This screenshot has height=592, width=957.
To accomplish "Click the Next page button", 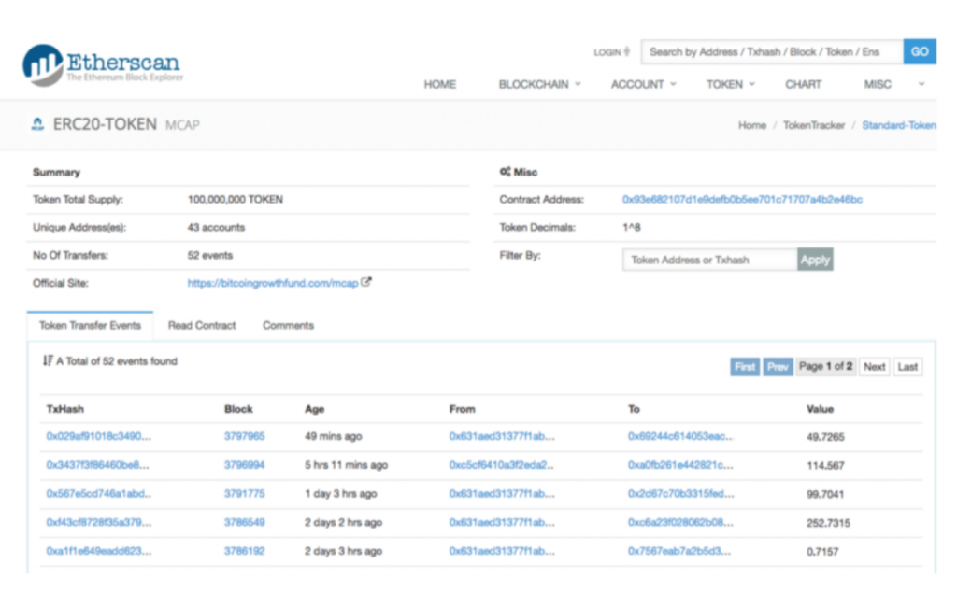I will pos(875,366).
